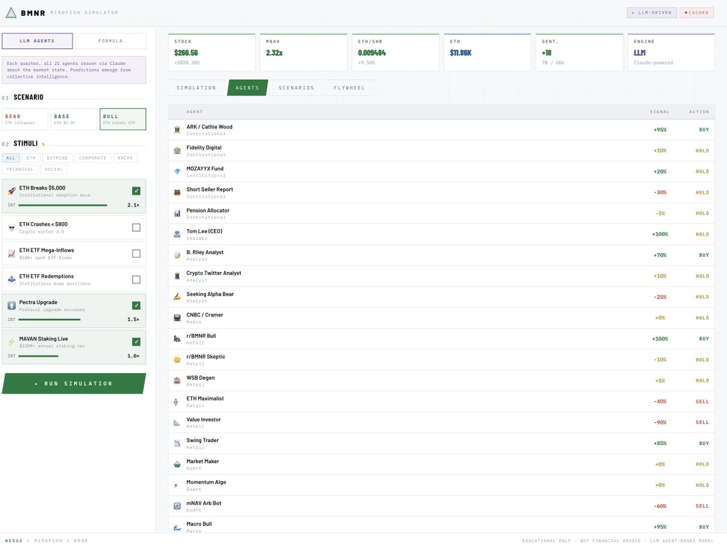Filter stimuli by ETH tag
Image resolution: width=727 pixels, height=548 pixels.
(31, 158)
